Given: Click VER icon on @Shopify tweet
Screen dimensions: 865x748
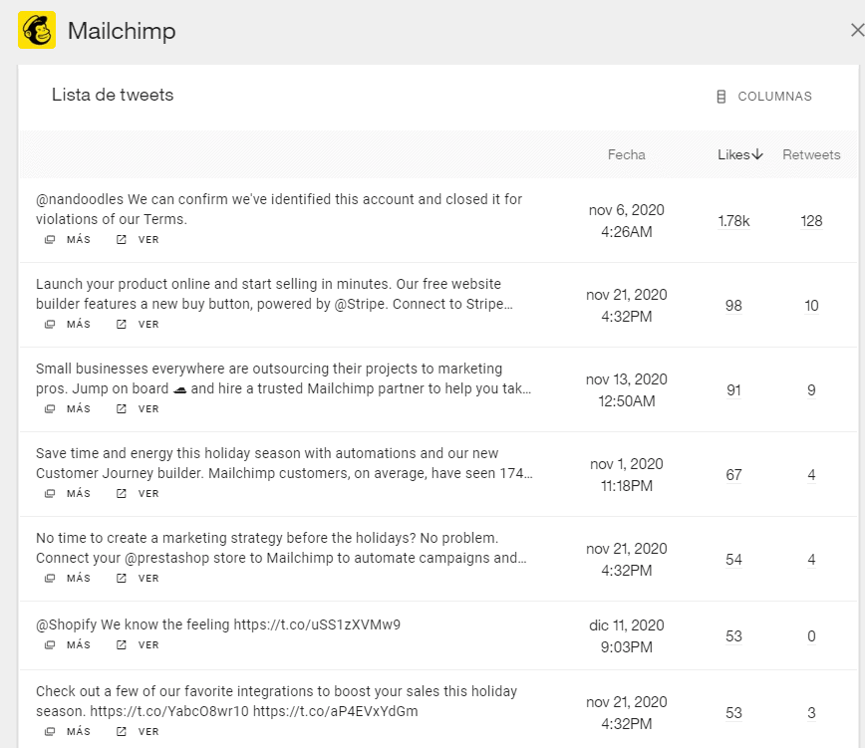Looking at the screenshot, I should 122,645.
